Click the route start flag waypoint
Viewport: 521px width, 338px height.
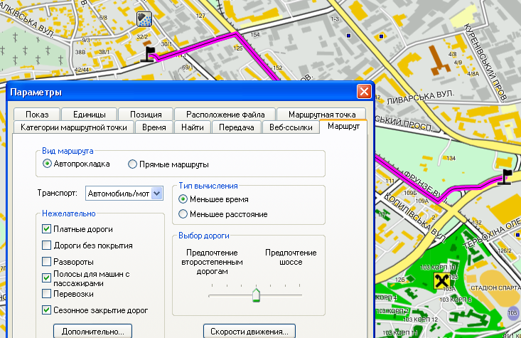(x=149, y=55)
